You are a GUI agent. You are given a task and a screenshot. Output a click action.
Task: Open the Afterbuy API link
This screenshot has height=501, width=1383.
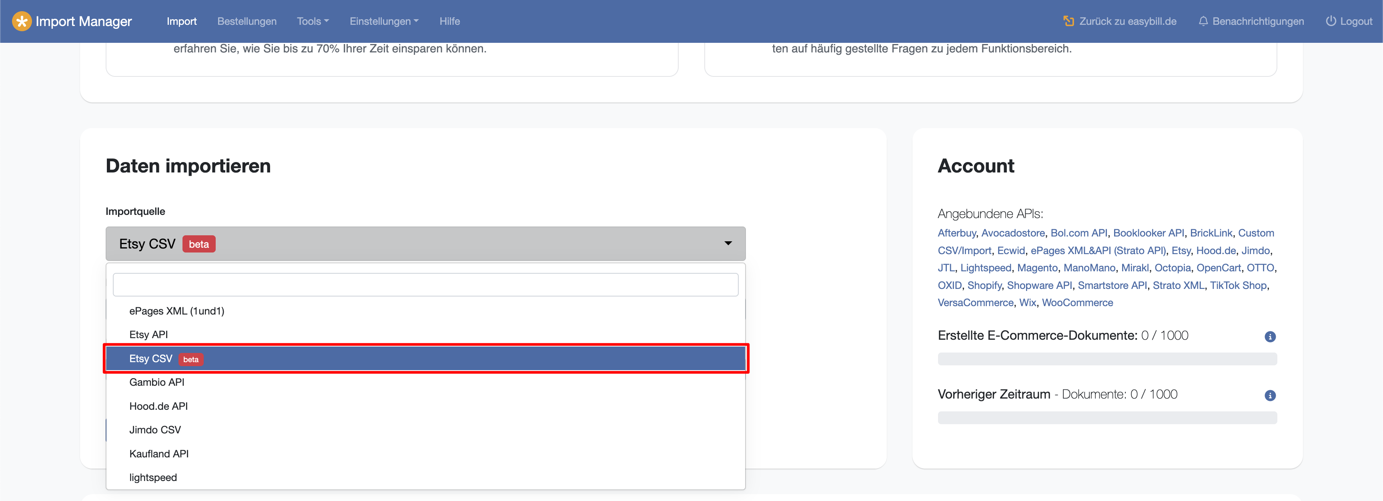(x=957, y=233)
